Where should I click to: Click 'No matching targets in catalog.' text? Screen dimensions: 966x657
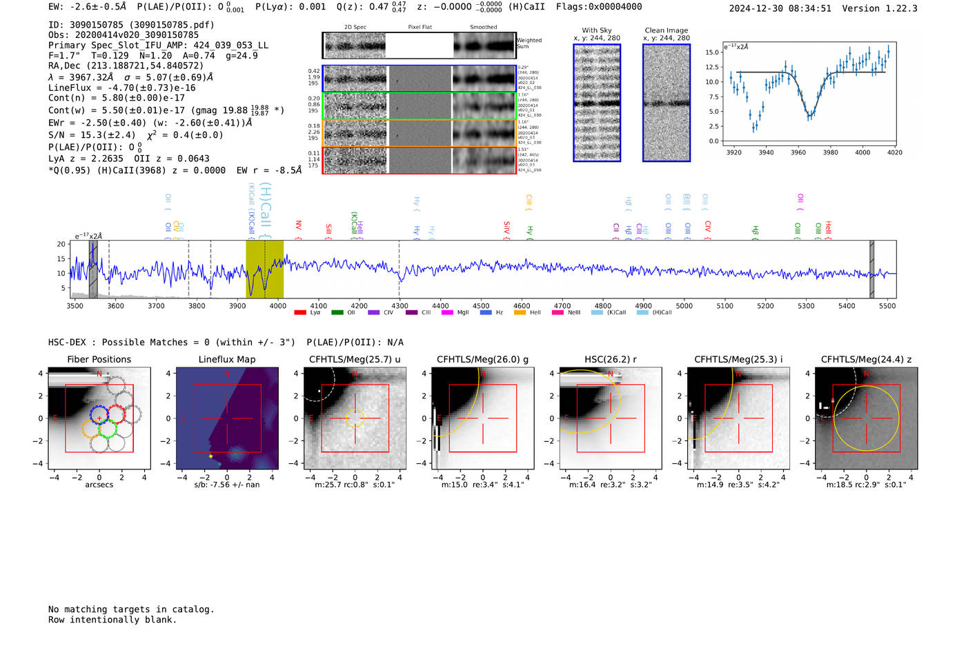click(x=131, y=609)
